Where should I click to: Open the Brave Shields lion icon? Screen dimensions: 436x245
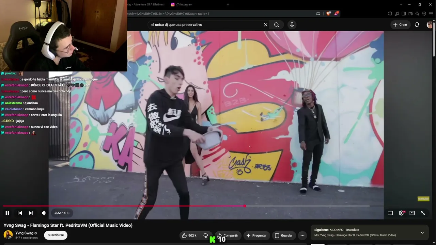coord(328,14)
